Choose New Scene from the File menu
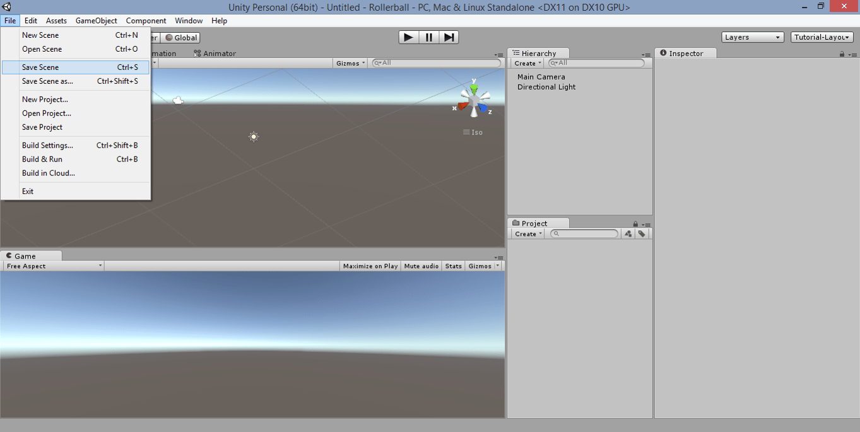The width and height of the screenshot is (860, 432). (x=76, y=35)
